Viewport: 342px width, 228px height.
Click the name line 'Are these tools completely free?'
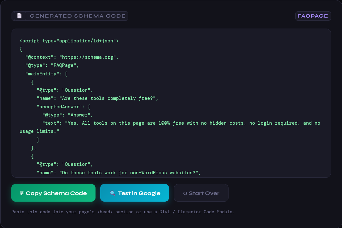click(x=97, y=99)
